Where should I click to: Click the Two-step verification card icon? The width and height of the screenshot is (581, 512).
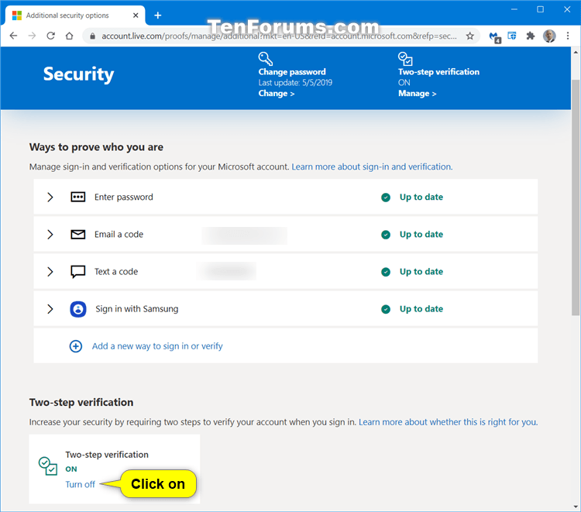pyautogui.click(x=48, y=466)
